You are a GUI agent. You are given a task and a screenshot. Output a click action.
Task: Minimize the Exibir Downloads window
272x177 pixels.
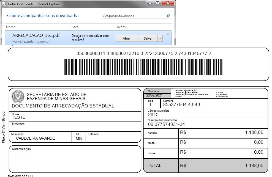[150, 3]
